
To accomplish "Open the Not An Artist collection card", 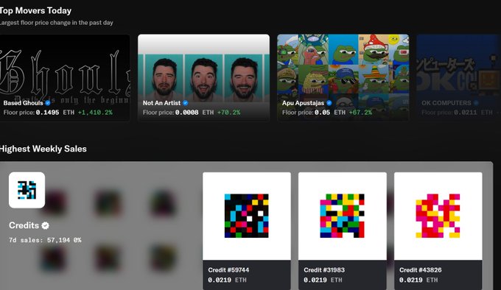I will pos(203,77).
